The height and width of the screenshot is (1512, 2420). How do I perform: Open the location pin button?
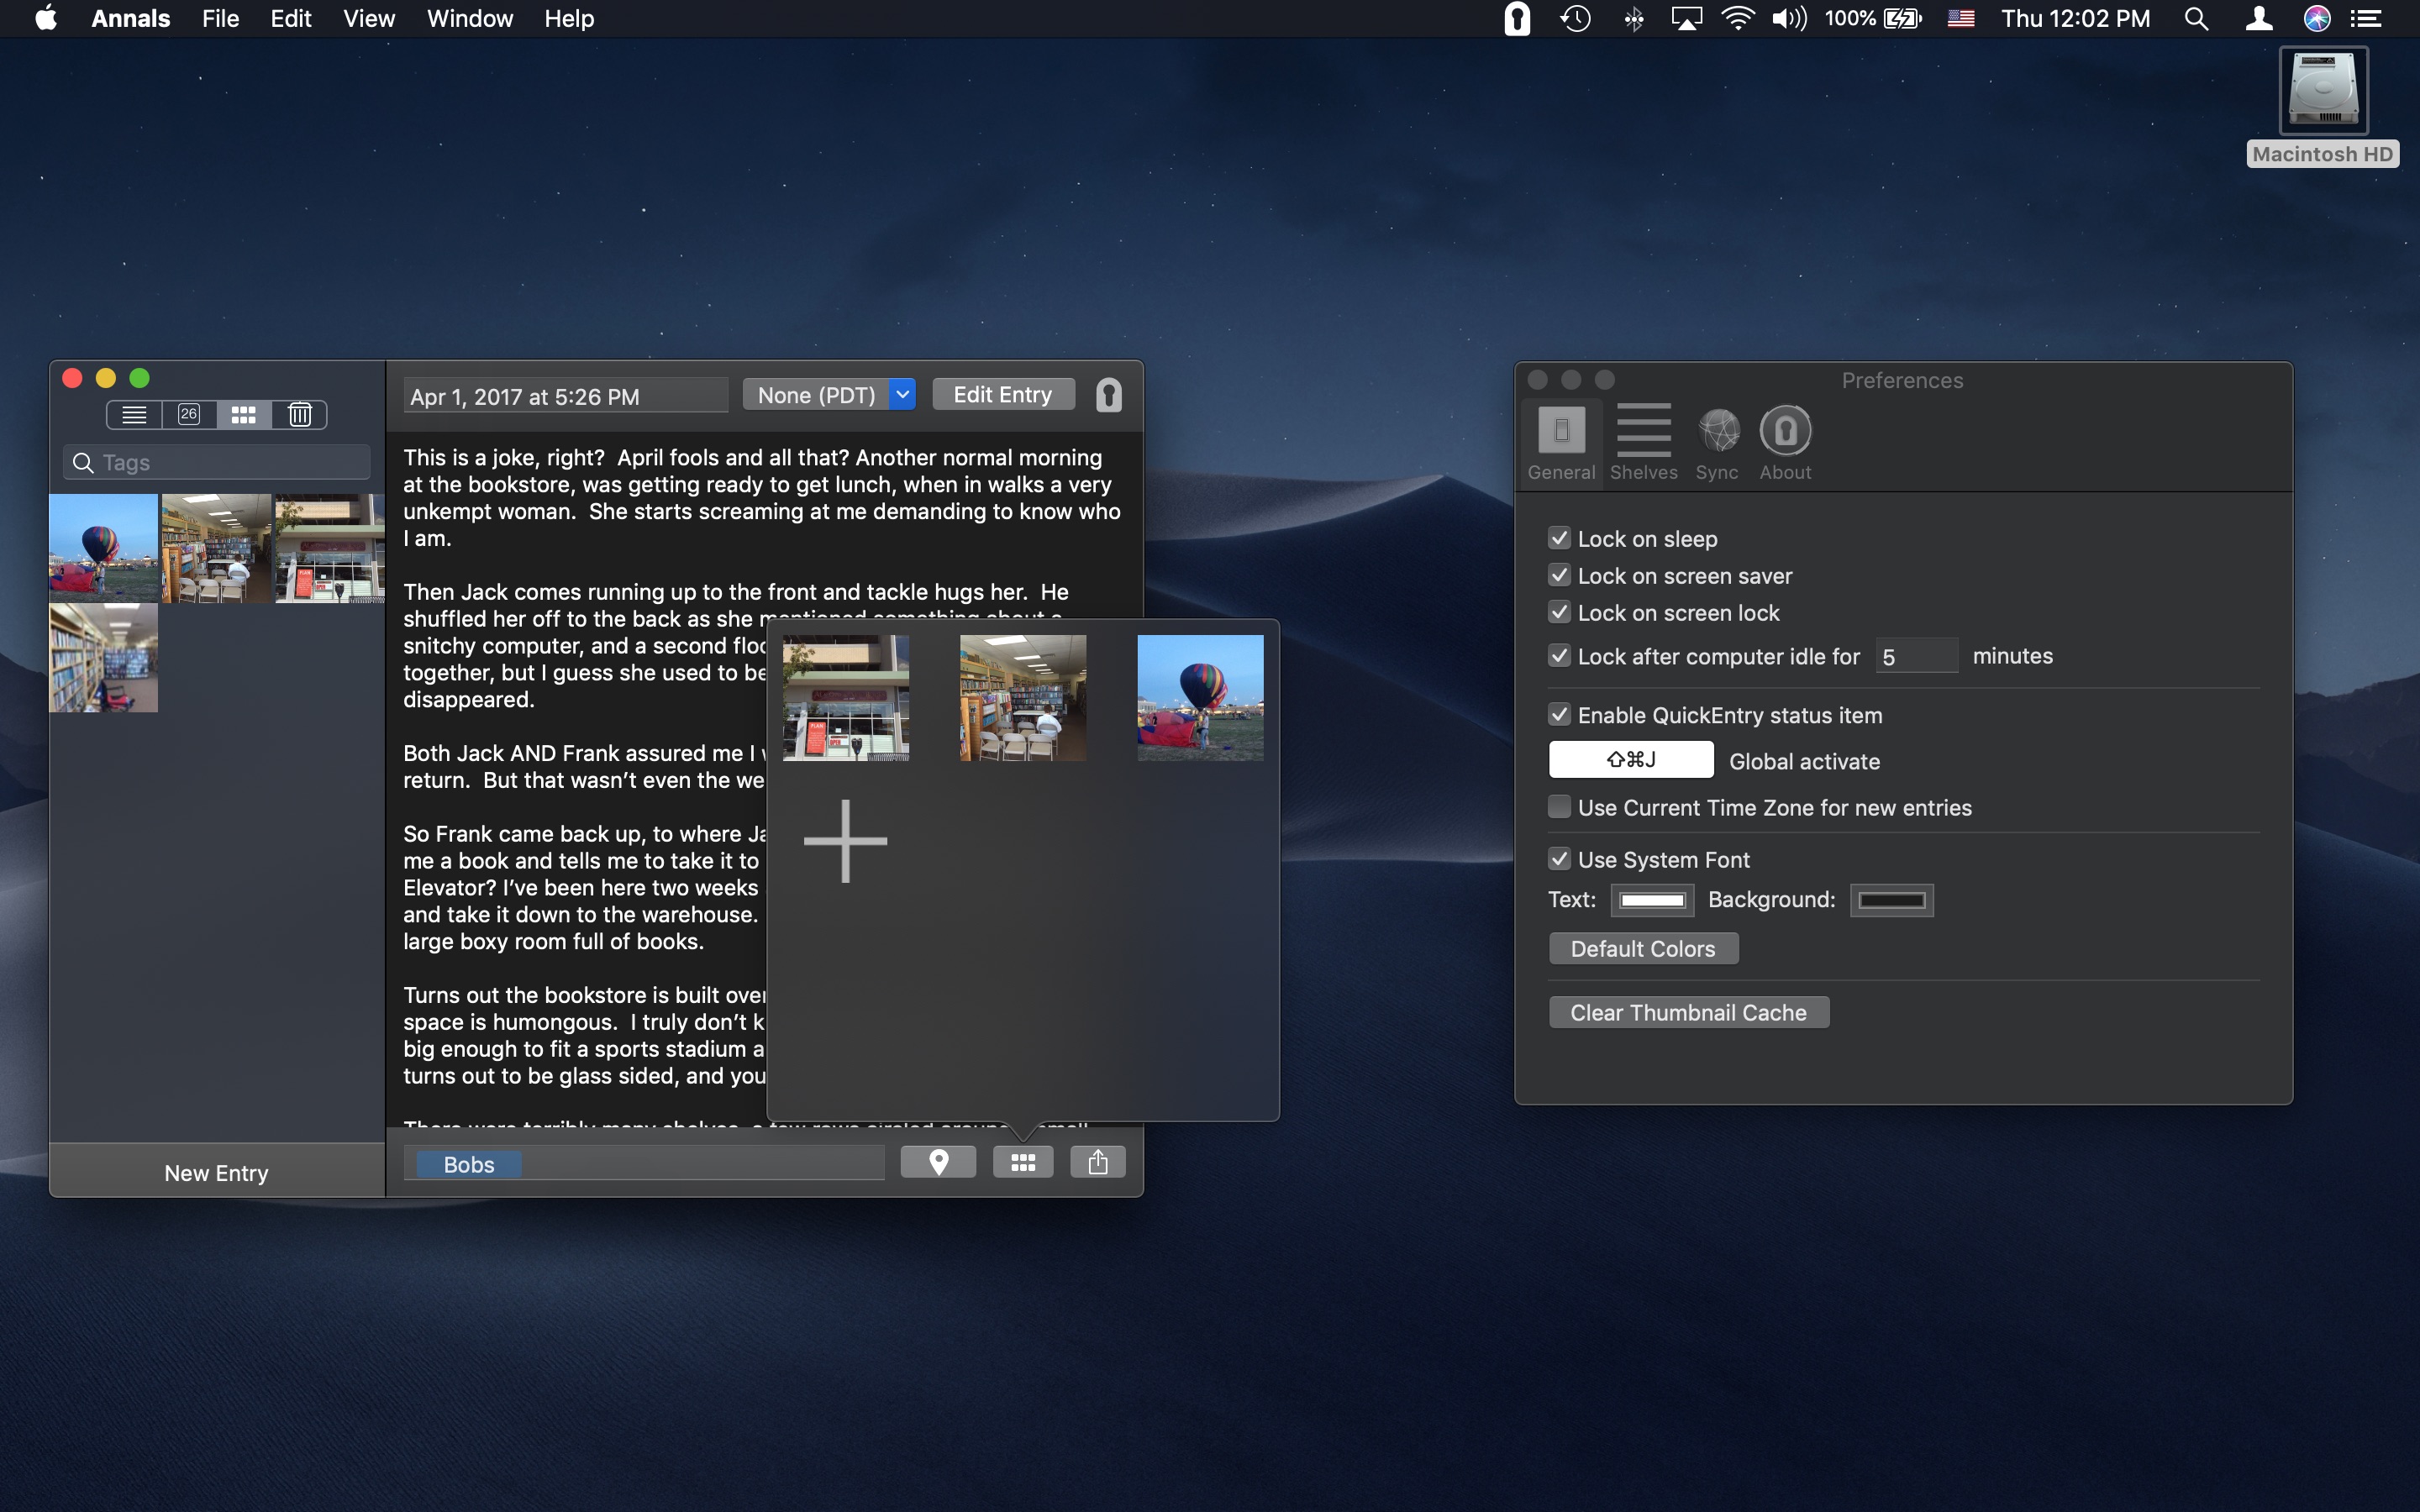point(938,1162)
